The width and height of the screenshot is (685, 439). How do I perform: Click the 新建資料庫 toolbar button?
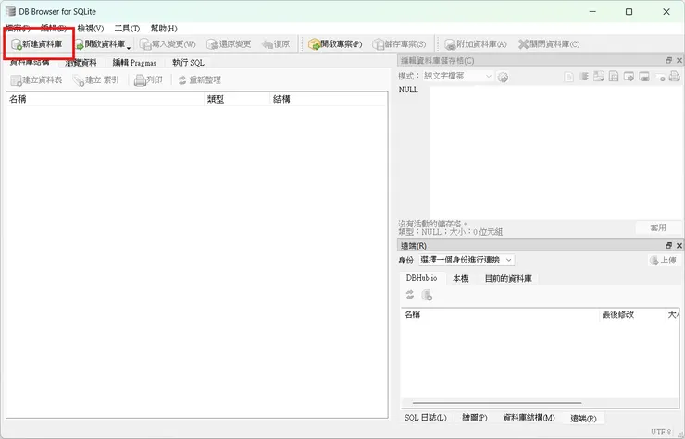37,44
